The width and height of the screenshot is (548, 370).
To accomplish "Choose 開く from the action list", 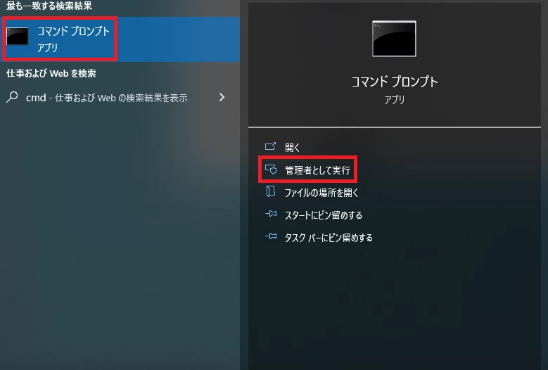I will (292, 148).
